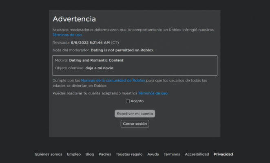
Task: Go to the Accesibilidad footer link
Action: (x=197, y=154)
